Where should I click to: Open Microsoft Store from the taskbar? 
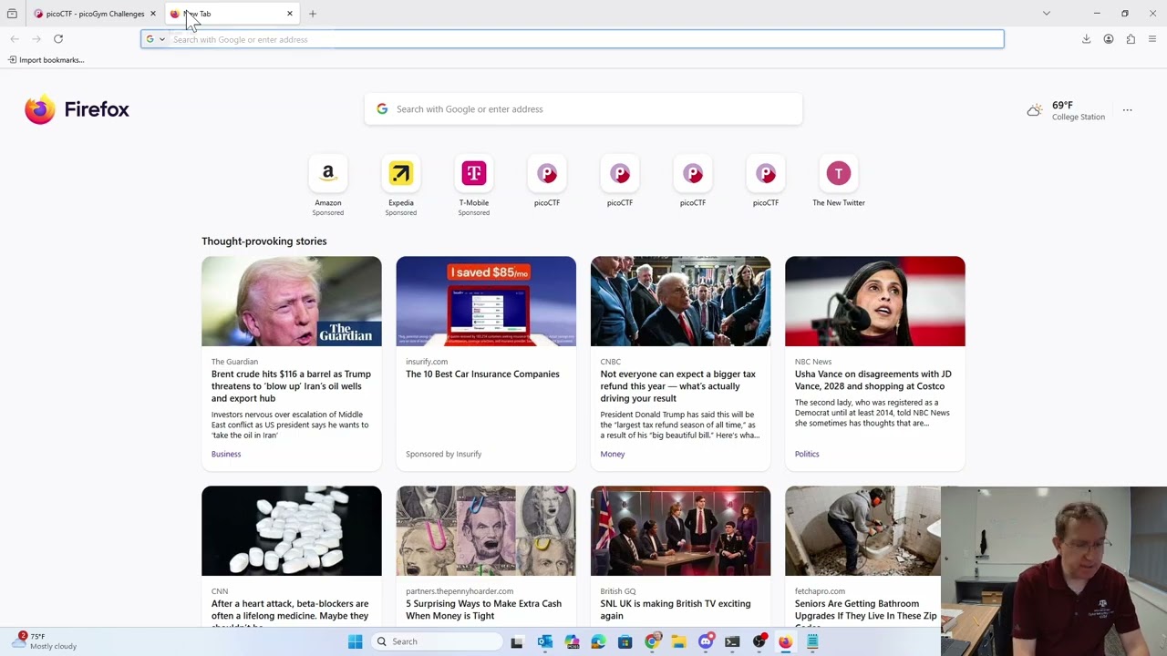625,641
